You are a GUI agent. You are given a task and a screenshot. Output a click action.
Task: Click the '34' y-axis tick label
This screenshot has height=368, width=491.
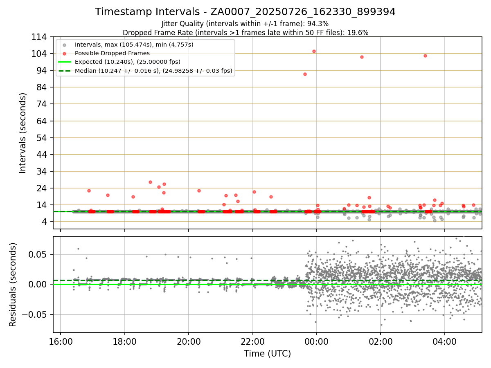[43, 172]
